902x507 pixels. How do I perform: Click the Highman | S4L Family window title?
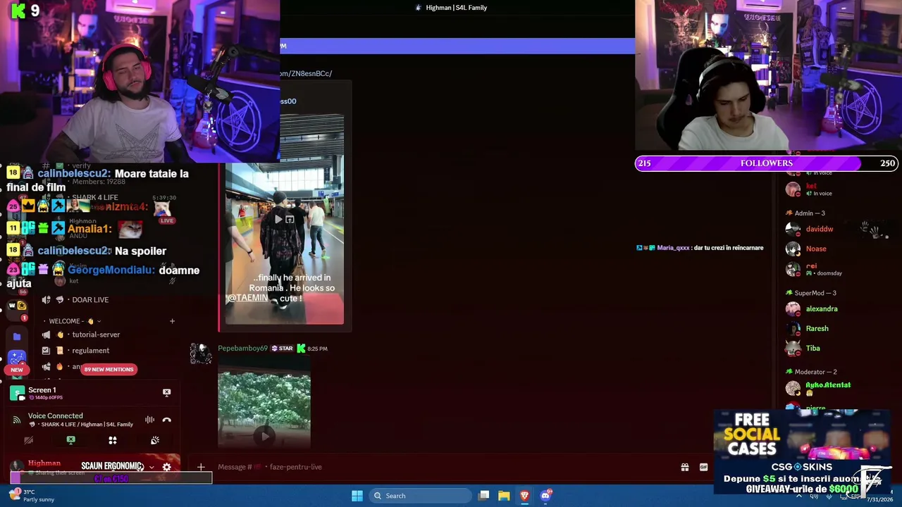(456, 8)
